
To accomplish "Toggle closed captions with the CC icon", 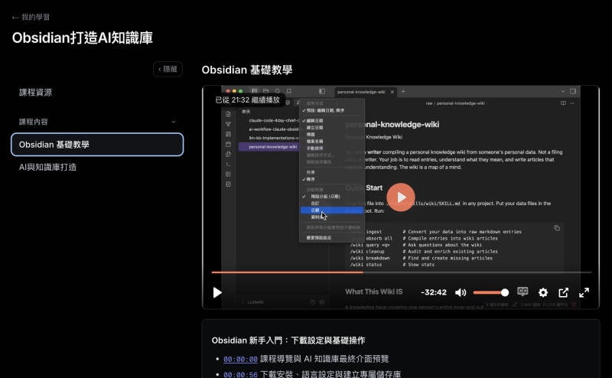I will (522, 292).
